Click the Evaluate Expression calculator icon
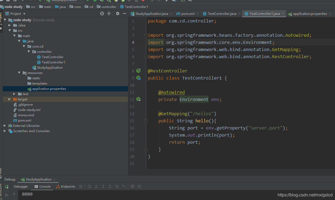 pos(132,187)
